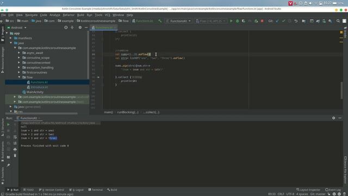
Task: Expand the async_await package
Action: tap(19, 53)
